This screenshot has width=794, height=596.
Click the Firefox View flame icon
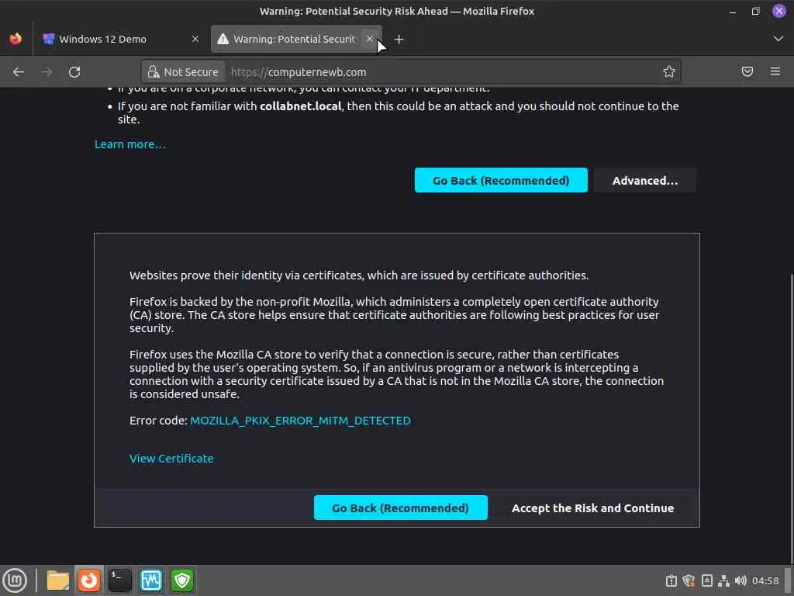click(x=16, y=39)
